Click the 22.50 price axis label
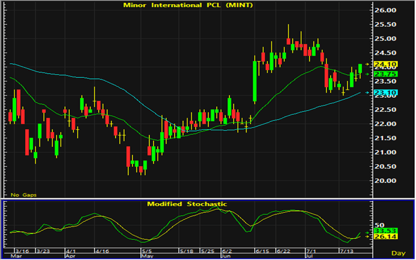 [x=385, y=110]
